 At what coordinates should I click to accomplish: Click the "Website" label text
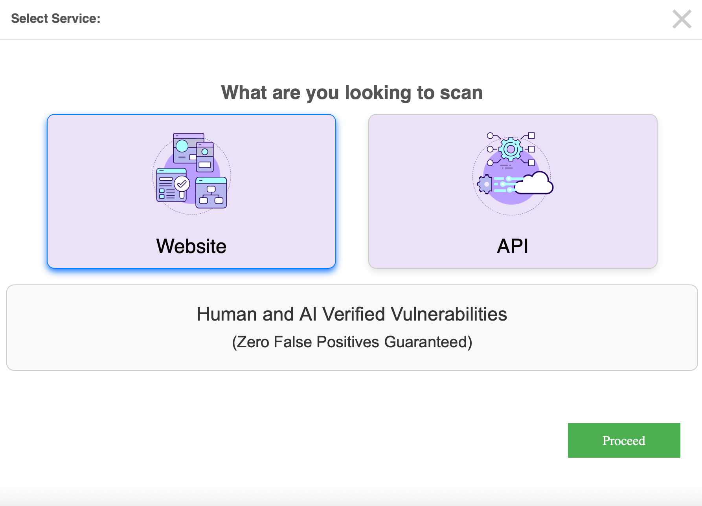tap(191, 246)
